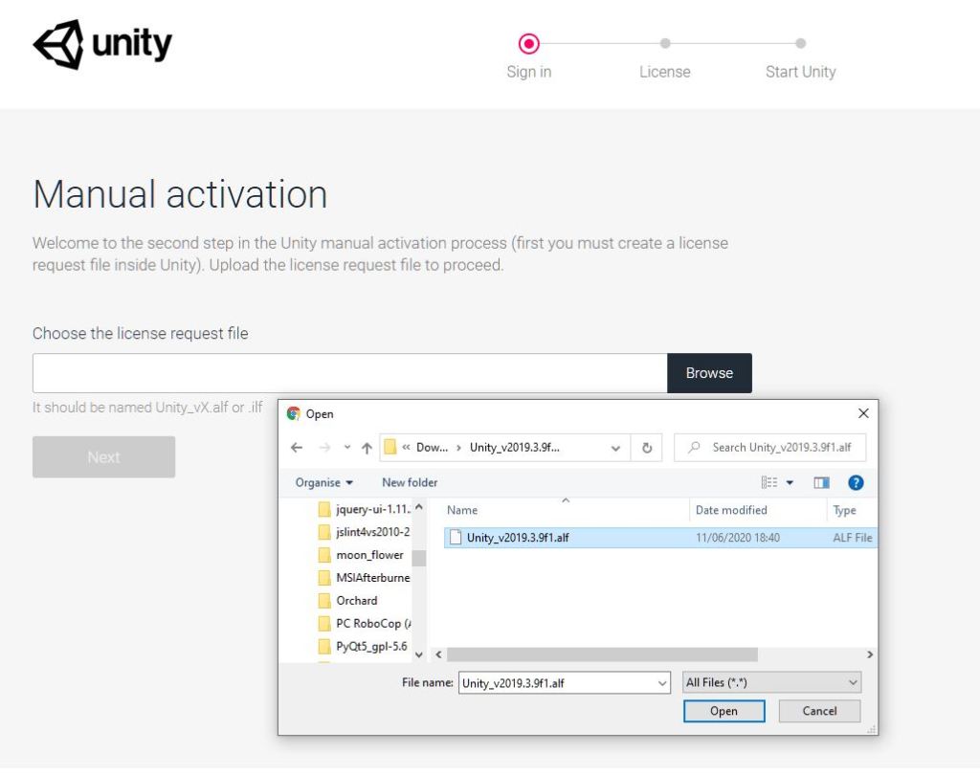Image resolution: width=980 pixels, height=775 pixels.
Task: Click the file icon of Unity_v2019.3.9f1.alf
Action: (456, 538)
